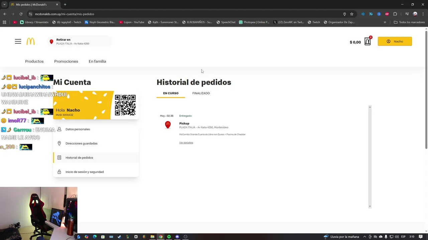Open a new browser tab
428x240 pixels.
click(x=65, y=4)
